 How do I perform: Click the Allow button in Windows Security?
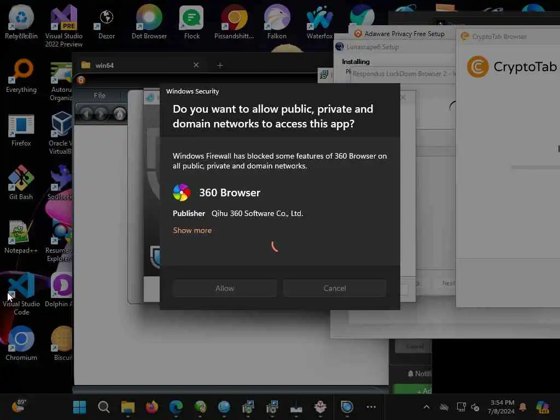[225, 288]
